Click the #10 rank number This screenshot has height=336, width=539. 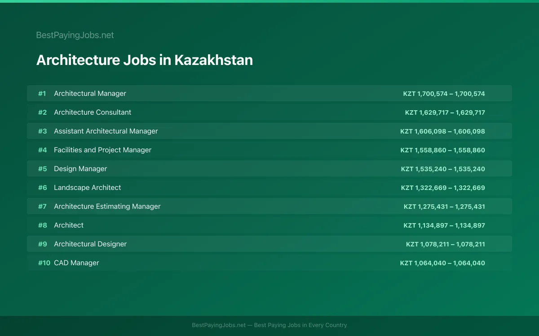(44, 263)
